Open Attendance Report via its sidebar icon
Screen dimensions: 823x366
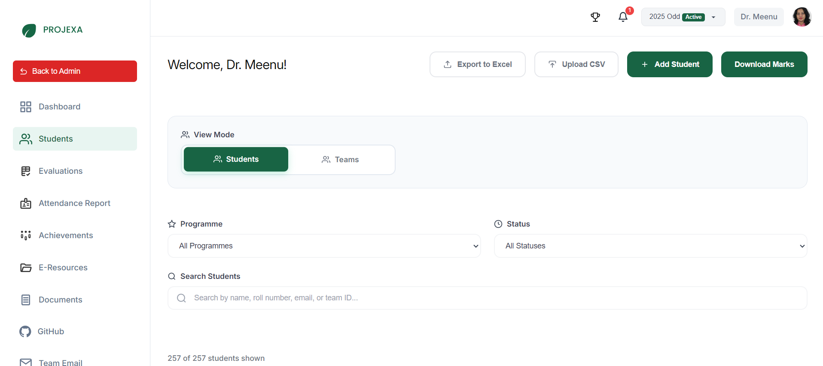26,203
